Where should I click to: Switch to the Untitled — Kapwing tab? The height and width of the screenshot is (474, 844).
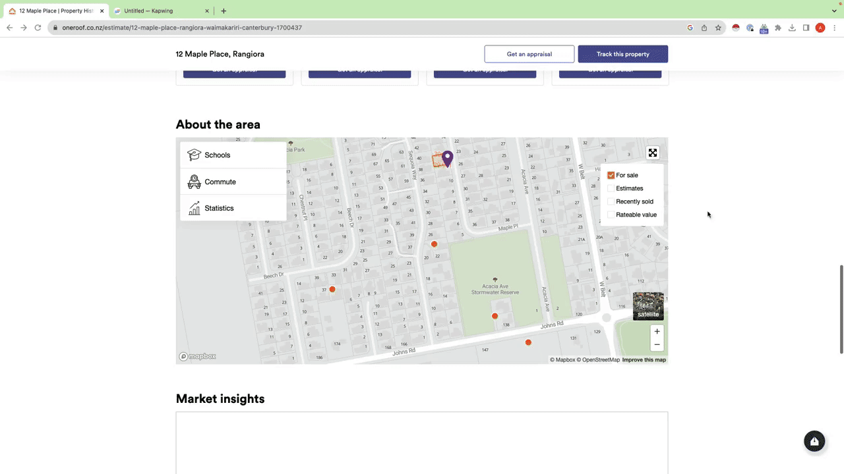tap(162, 11)
